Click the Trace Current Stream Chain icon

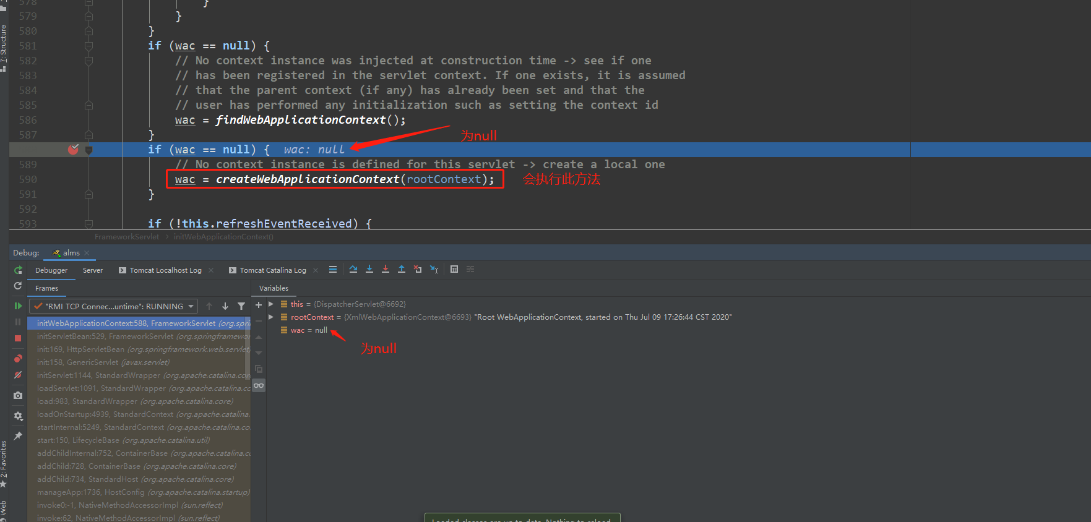[470, 269]
